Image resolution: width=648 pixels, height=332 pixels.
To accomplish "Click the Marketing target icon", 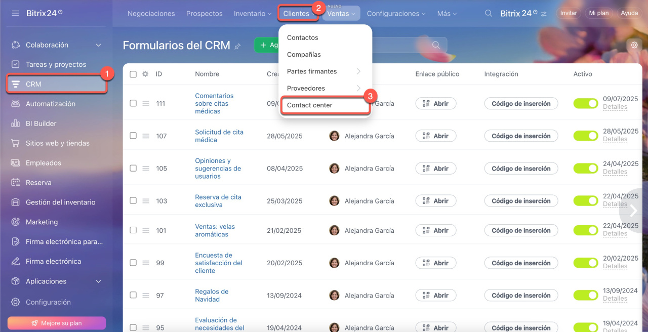I will coord(16,222).
